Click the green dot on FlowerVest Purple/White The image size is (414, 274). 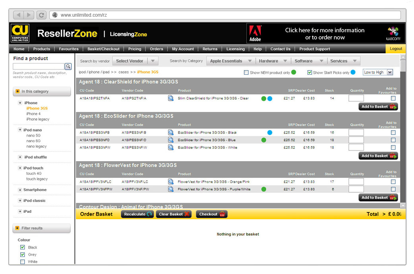pos(263,189)
